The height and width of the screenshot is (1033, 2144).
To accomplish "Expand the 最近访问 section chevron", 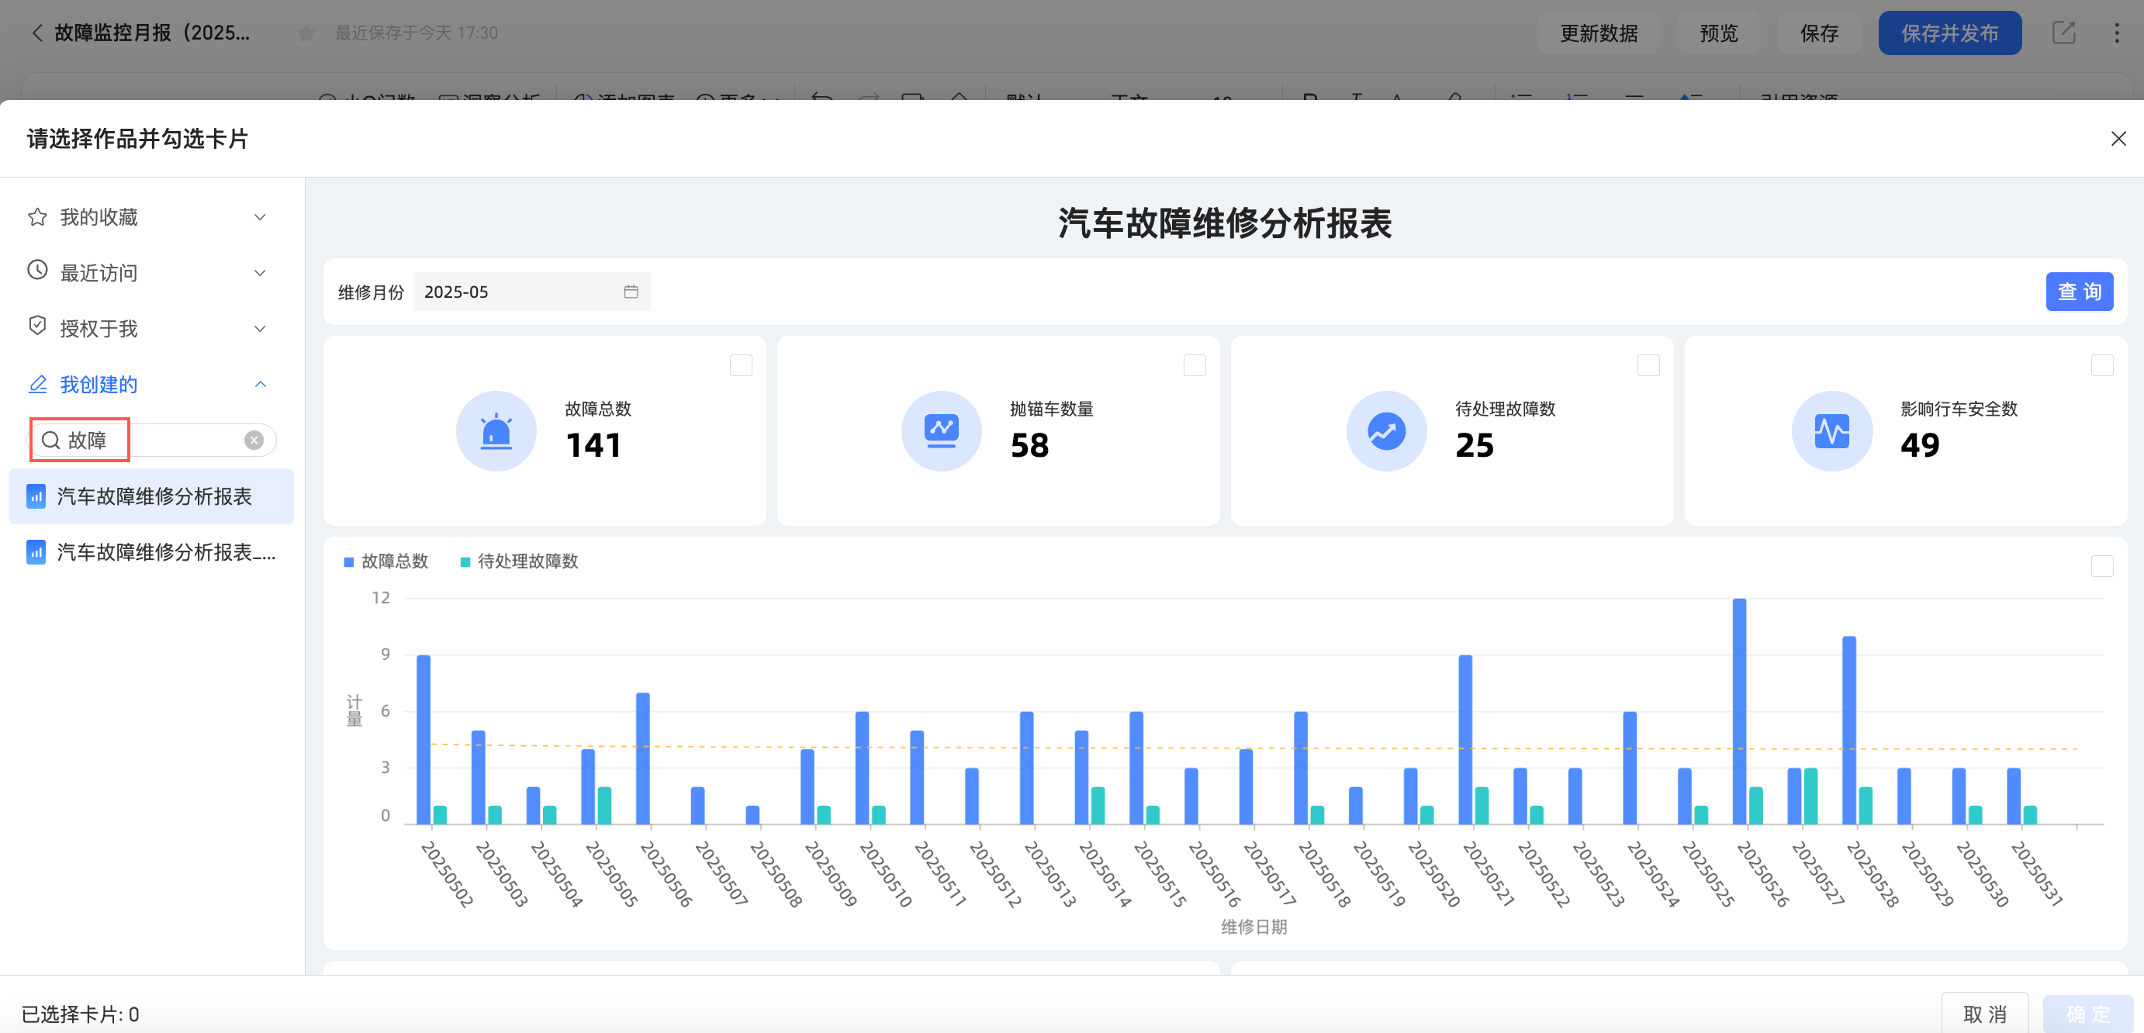I will [x=261, y=273].
